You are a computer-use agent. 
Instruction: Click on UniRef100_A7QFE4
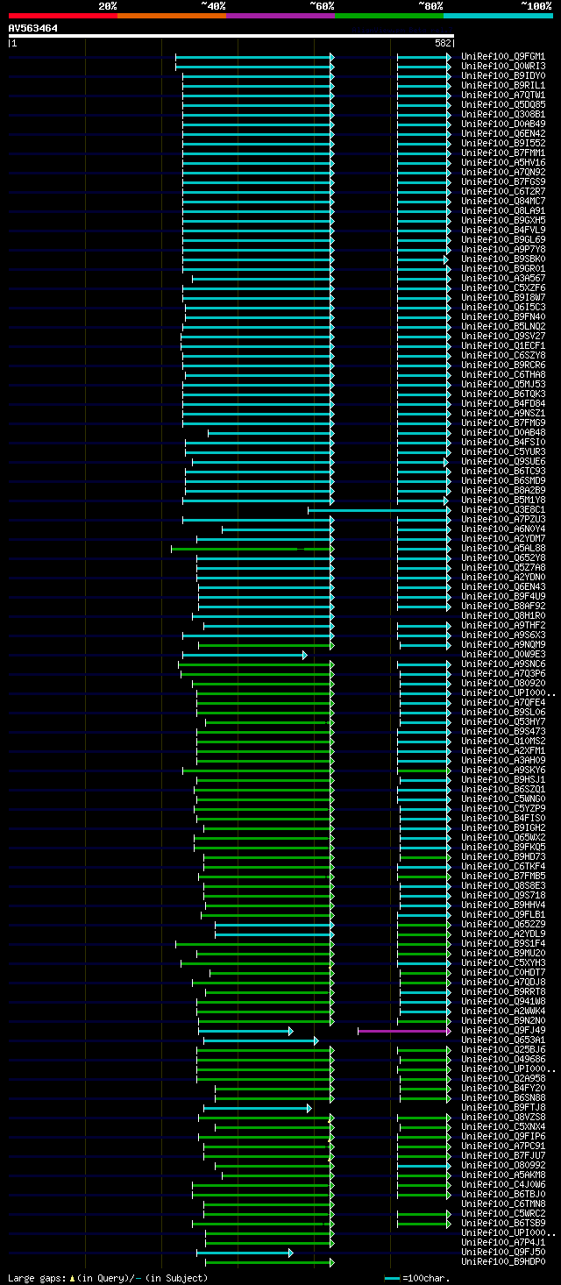[x=503, y=703]
